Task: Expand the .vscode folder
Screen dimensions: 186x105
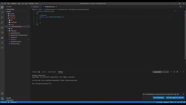Action: tap(12, 14)
